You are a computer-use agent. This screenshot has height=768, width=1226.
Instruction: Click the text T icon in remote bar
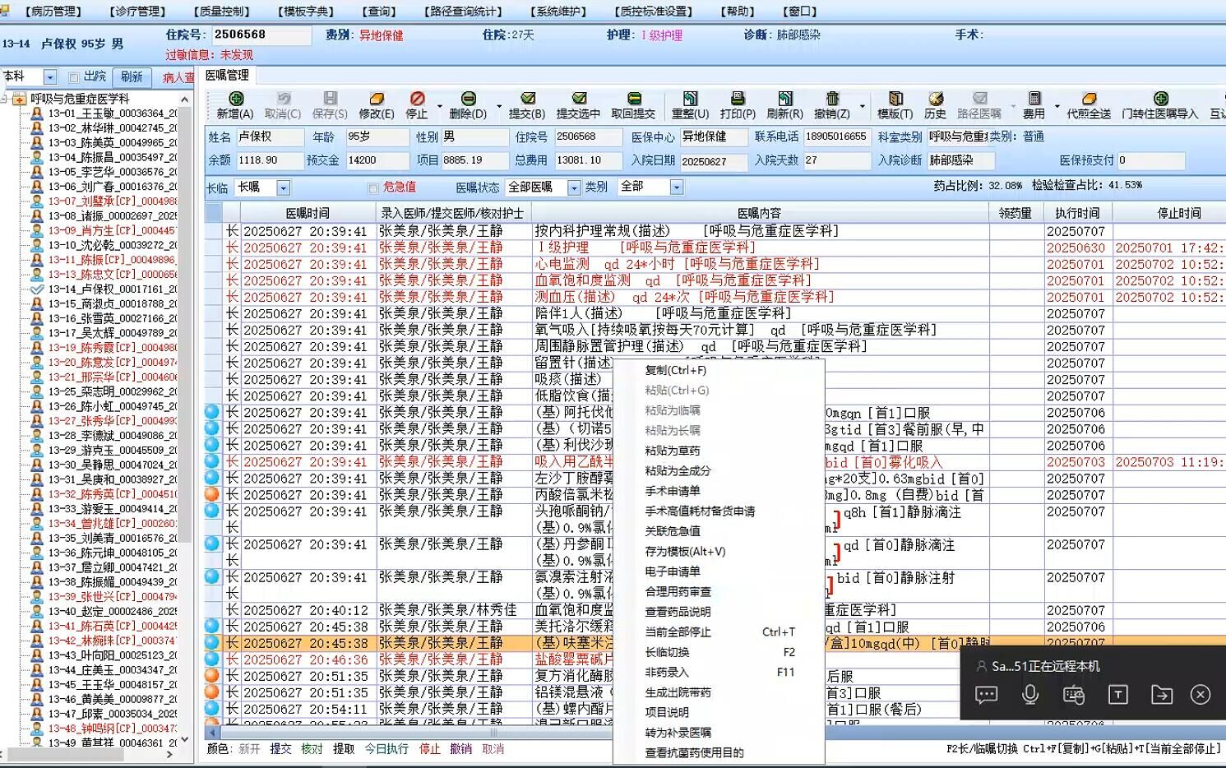1118,695
